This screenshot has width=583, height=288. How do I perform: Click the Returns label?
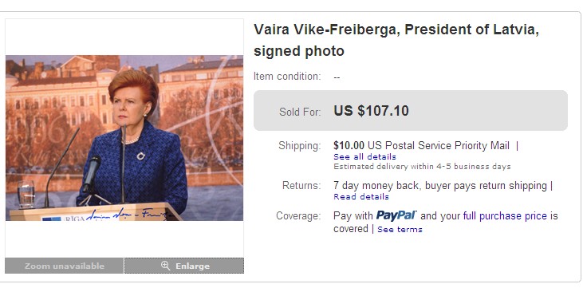tap(301, 185)
